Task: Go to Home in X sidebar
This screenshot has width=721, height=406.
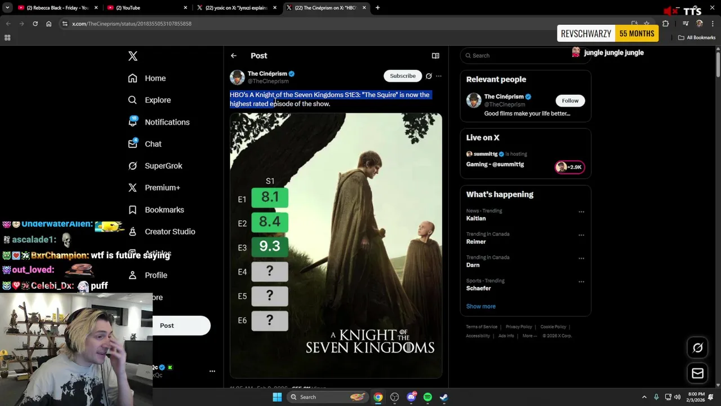Action: (147, 78)
